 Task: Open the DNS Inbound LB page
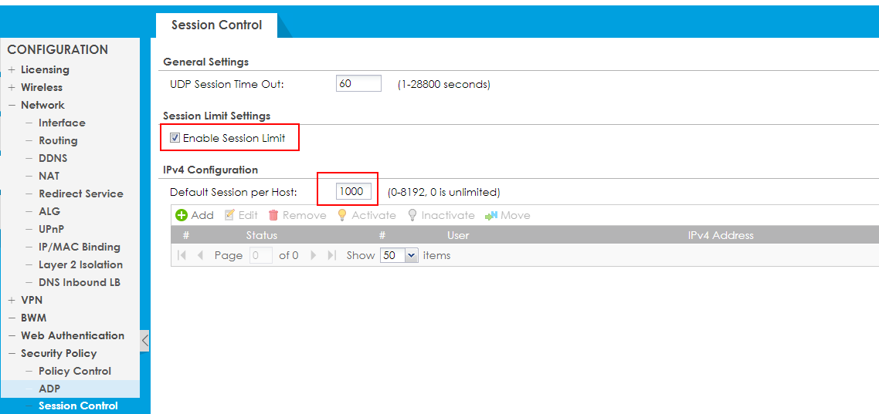[79, 282]
